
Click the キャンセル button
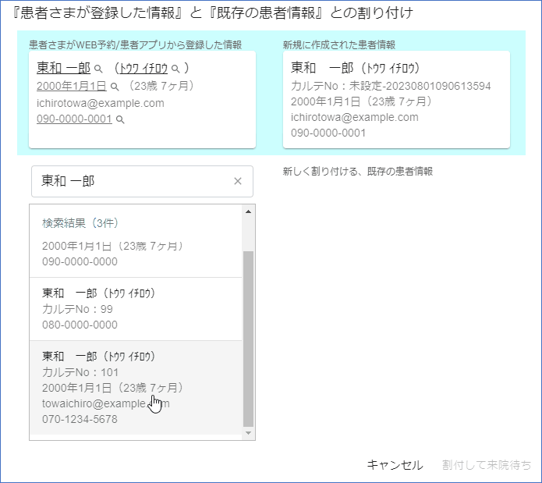(395, 465)
